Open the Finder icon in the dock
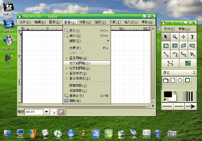Image resolution: width=202 pixels, height=141 pixels. (8, 133)
